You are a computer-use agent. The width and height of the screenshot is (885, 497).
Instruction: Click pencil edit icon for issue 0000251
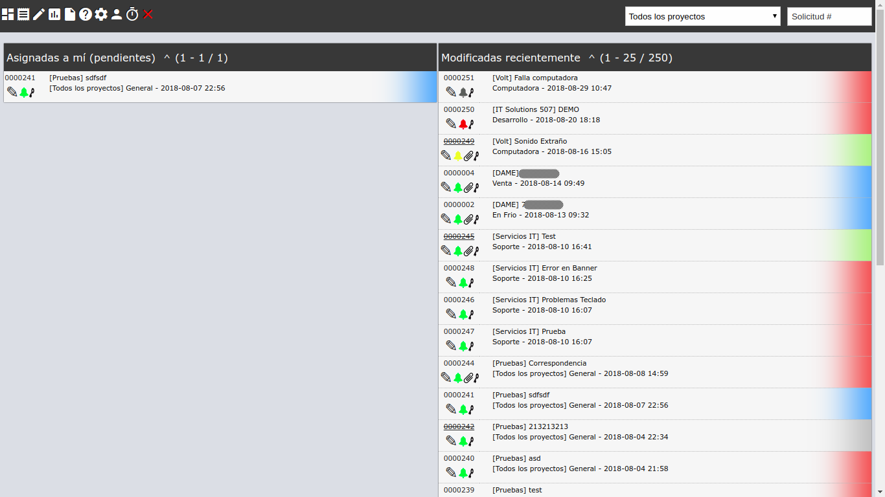[451, 92]
